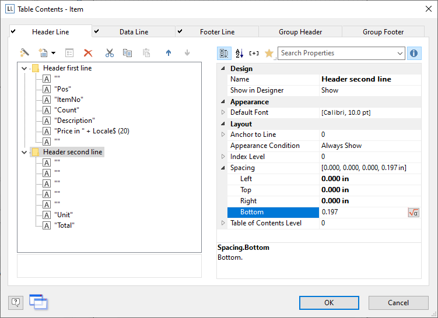This screenshot has height=318, width=438.
Task: Expand the Default Font property
Action: click(222, 112)
